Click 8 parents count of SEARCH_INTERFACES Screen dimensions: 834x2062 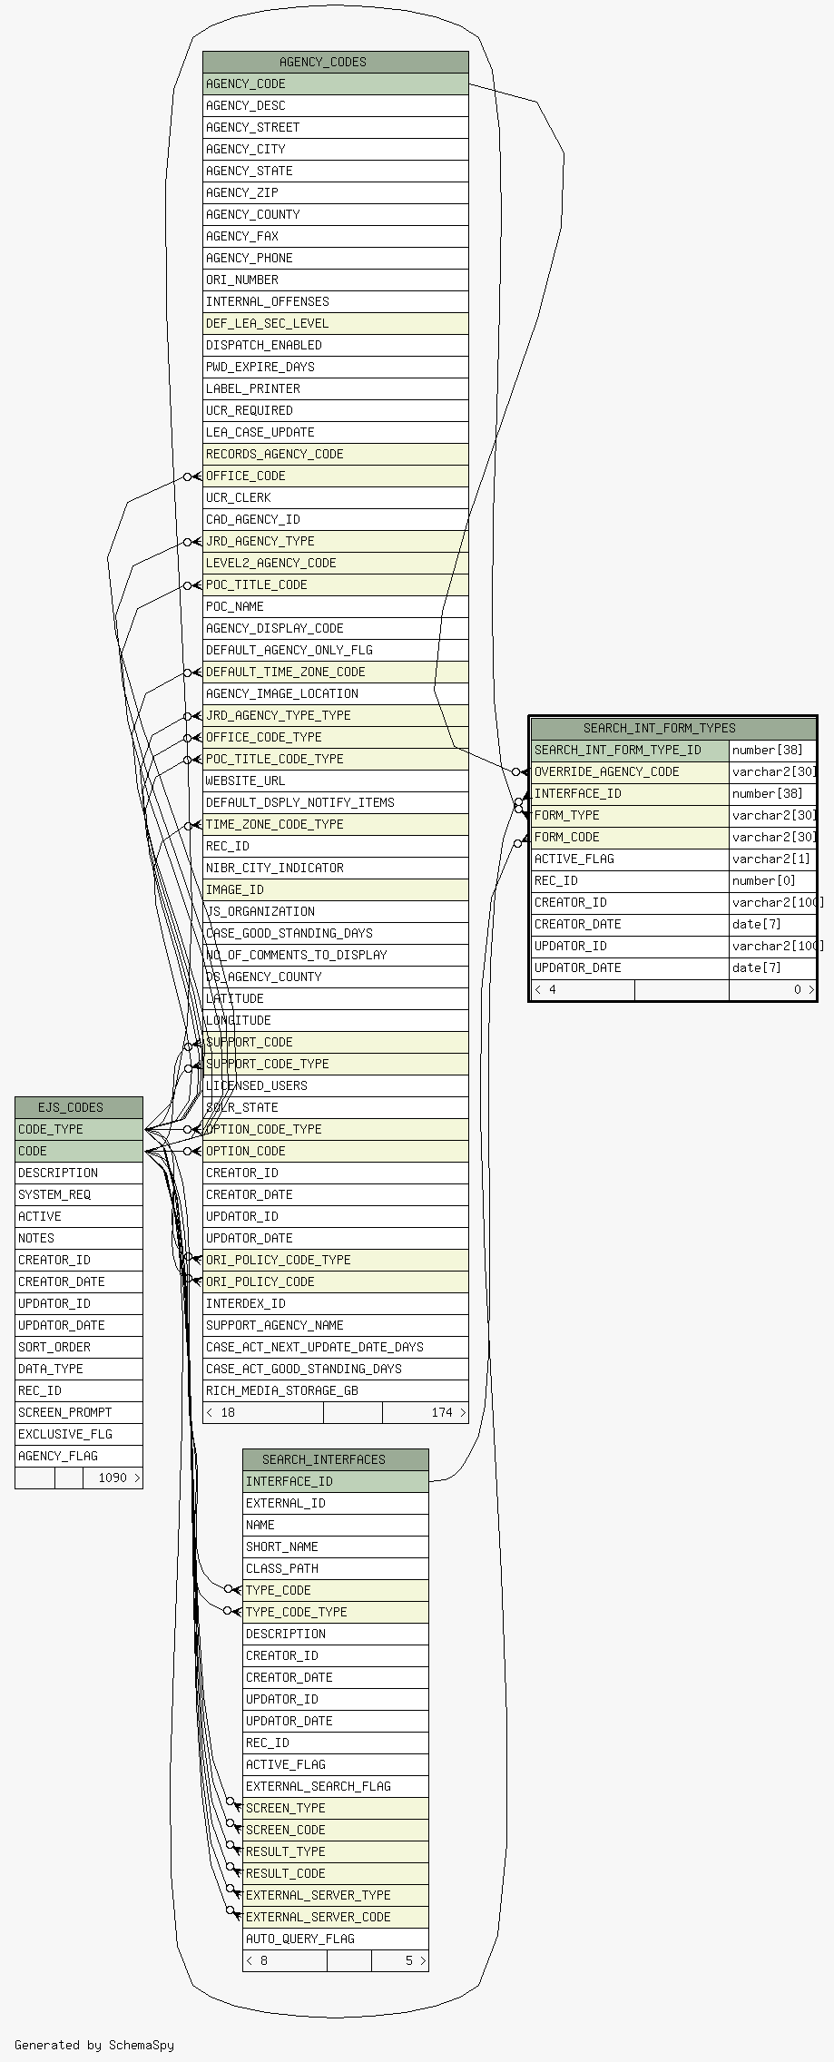(285, 1960)
